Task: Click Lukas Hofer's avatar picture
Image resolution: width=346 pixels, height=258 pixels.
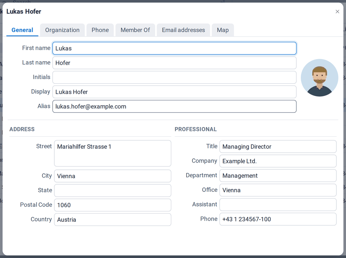Action: pyautogui.click(x=319, y=78)
